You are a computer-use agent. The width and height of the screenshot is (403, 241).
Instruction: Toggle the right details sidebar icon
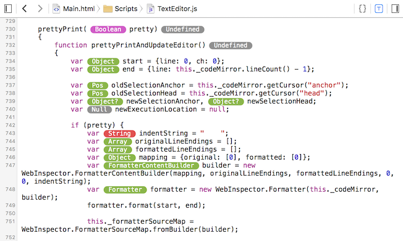(395, 9)
